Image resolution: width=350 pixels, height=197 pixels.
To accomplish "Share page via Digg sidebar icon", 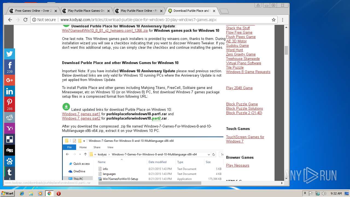I will tap(10, 150).
